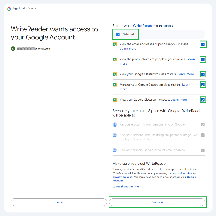
Task: Click 'Associate you with your personal info' text
Action: click(x=152, y=124)
